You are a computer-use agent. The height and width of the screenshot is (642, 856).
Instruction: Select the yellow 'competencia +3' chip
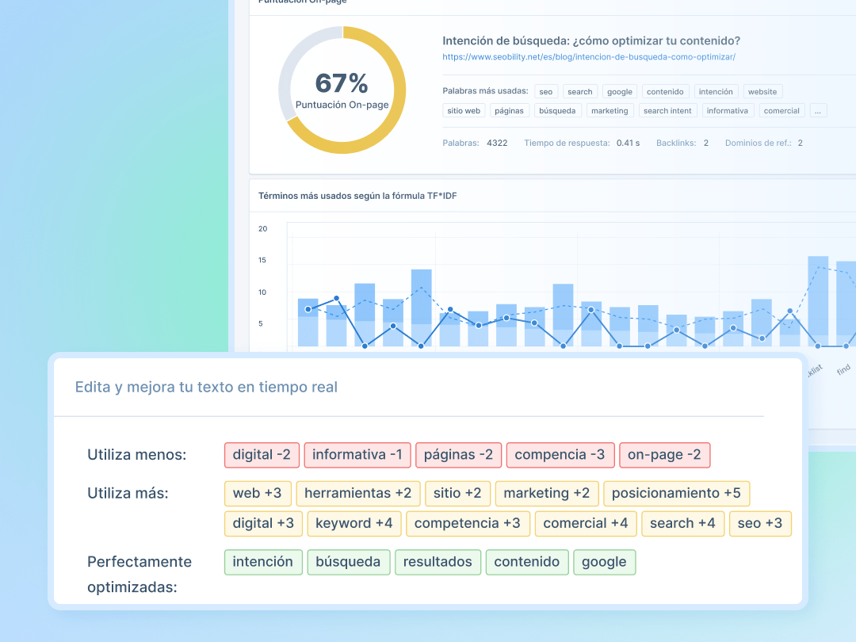467,523
